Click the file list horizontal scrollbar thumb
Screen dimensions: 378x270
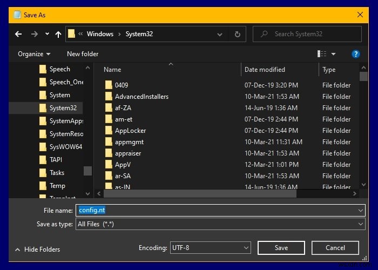pyautogui.click(x=200, y=193)
